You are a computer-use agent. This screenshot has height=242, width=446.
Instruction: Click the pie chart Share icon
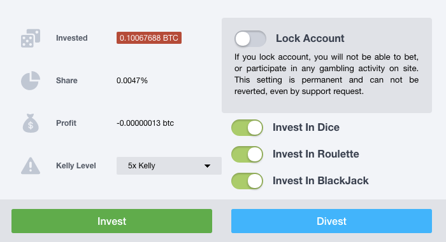[x=31, y=81]
